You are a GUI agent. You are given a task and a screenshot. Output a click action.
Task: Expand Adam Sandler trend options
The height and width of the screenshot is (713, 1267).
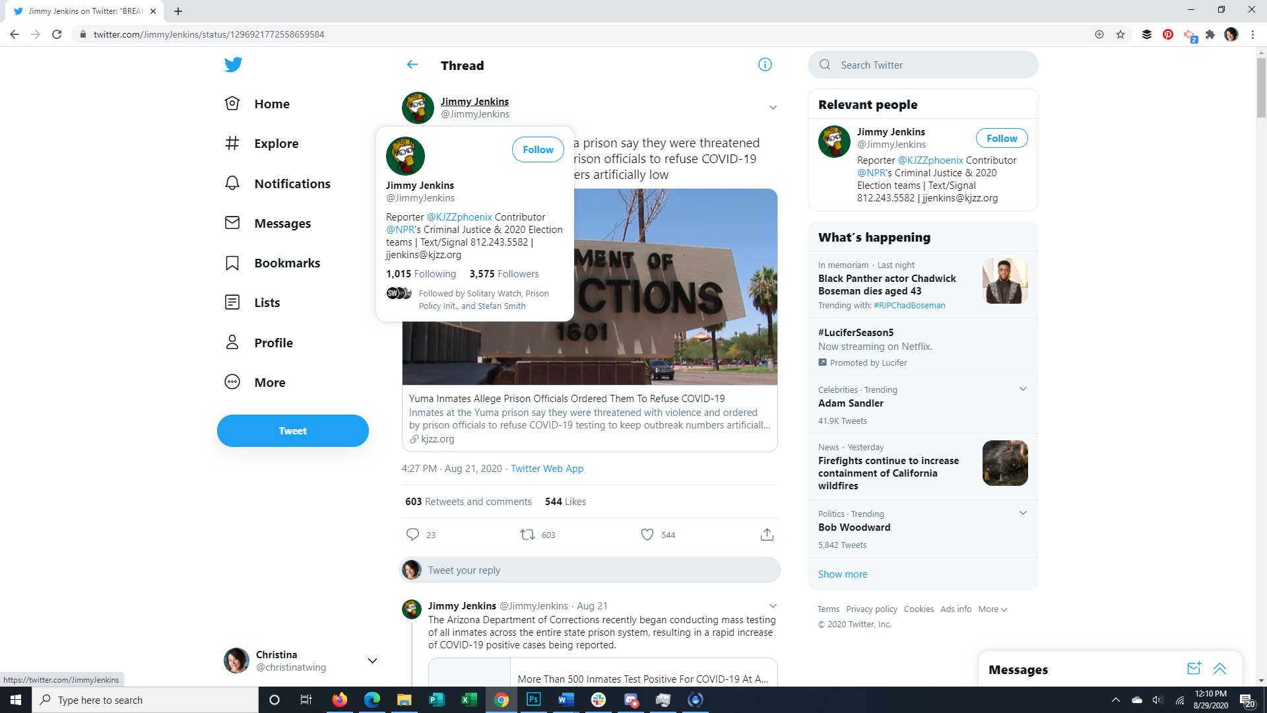coord(1023,389)
